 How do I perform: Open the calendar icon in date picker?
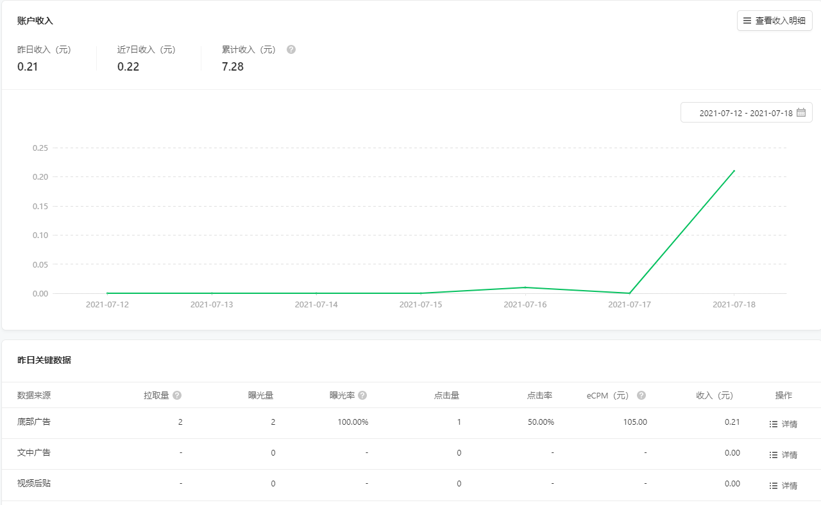point(801,113)
